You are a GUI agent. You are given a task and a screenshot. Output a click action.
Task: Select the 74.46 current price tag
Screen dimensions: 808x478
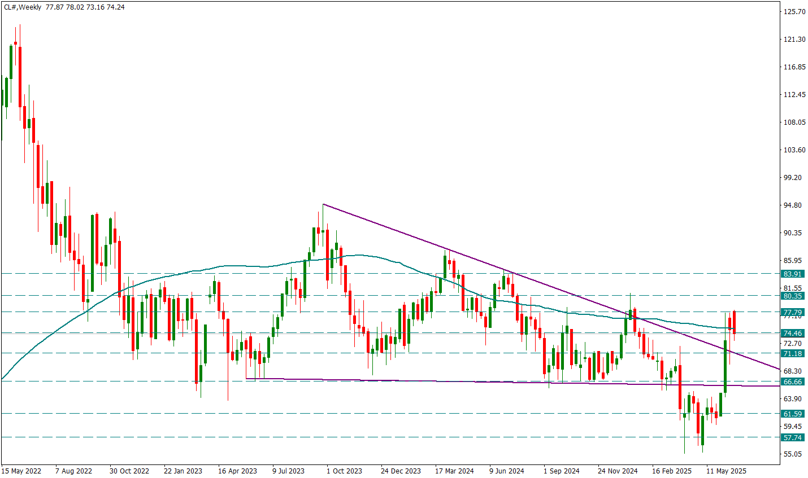[x=793, y=333]
